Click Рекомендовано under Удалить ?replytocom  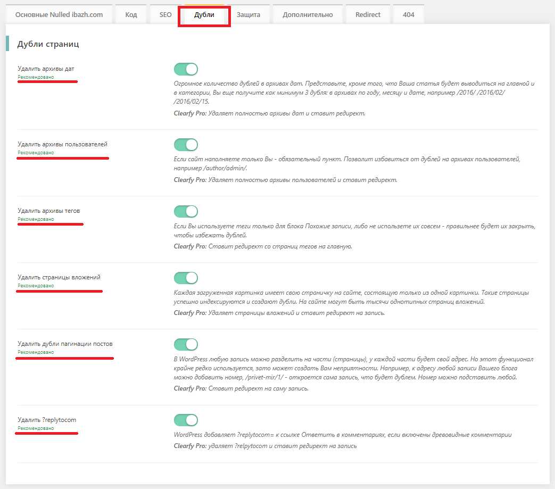click(x=36, y=428)
